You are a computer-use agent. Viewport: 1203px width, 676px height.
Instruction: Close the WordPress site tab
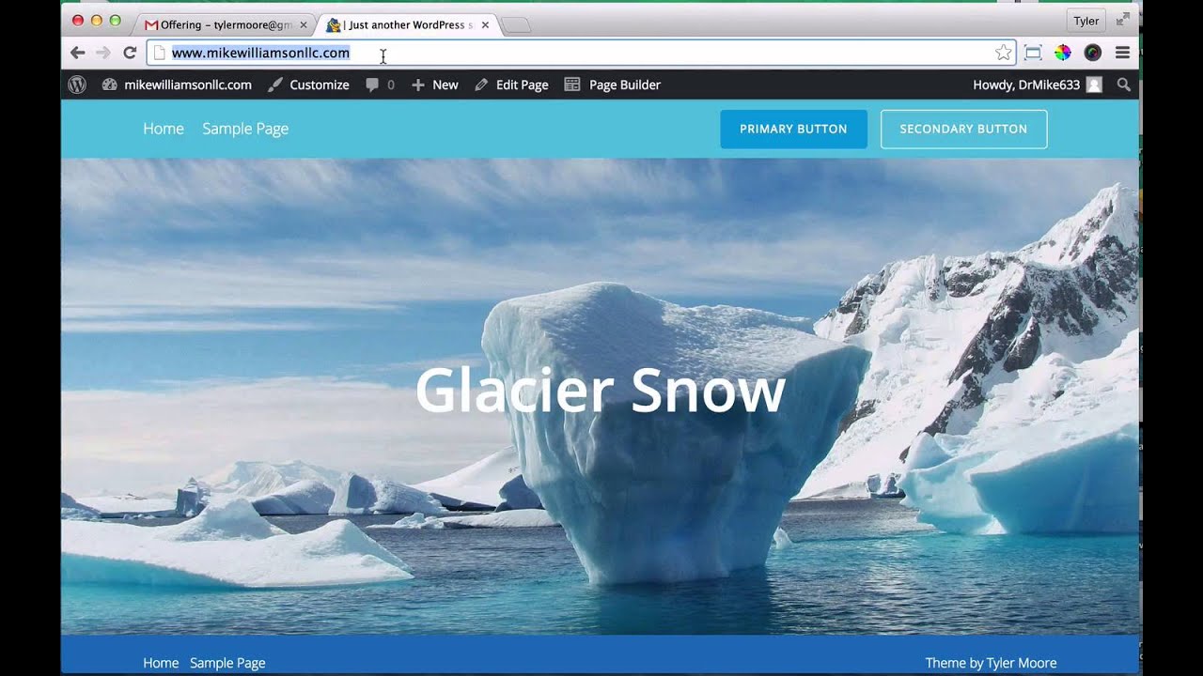485,25
